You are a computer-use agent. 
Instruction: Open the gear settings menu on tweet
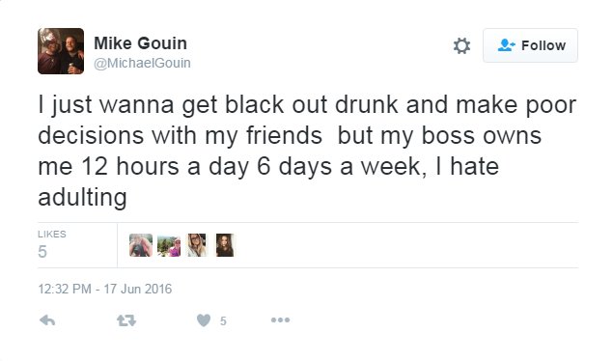tap(461, 45)
